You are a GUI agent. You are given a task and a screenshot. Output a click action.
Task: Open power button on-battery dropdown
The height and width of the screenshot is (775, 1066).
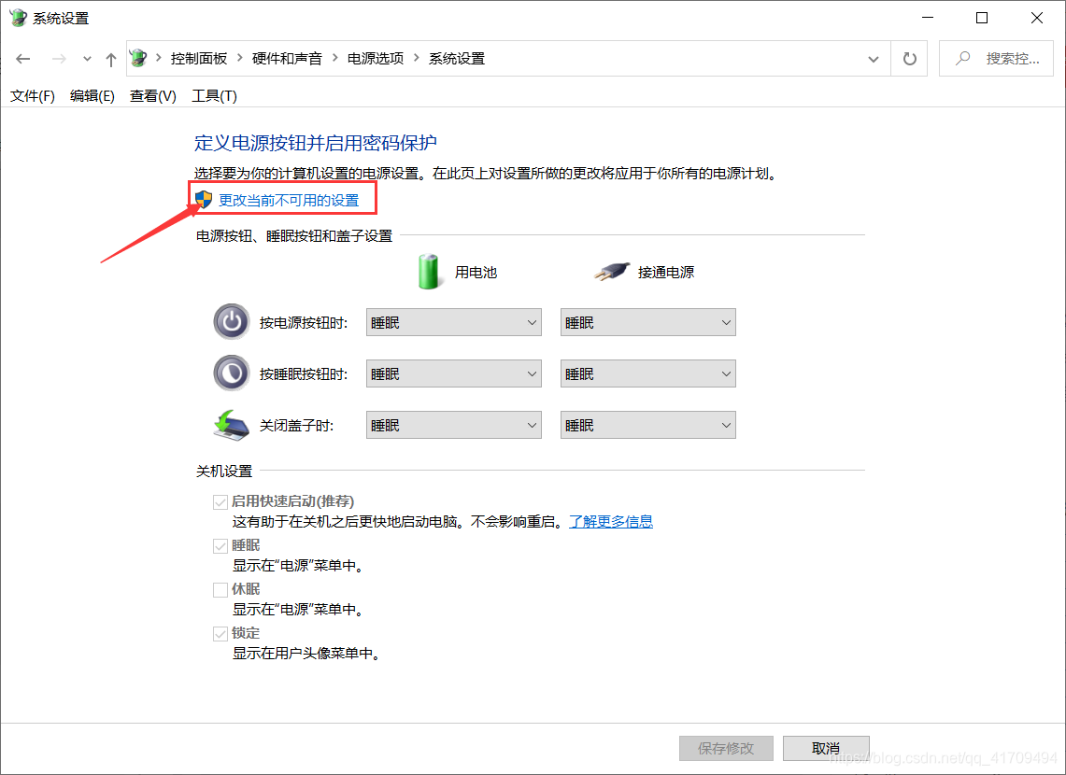(453, 323)
